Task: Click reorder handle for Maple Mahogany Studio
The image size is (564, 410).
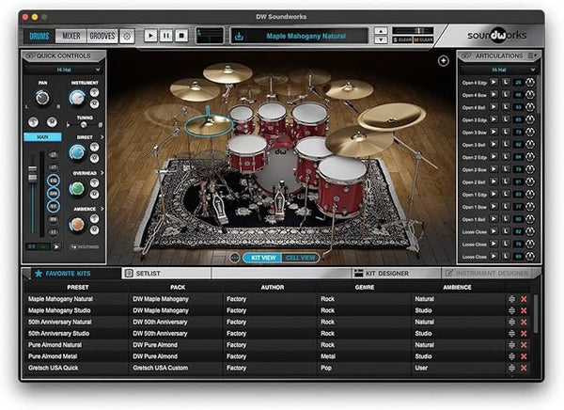Action: click(512, 310)
